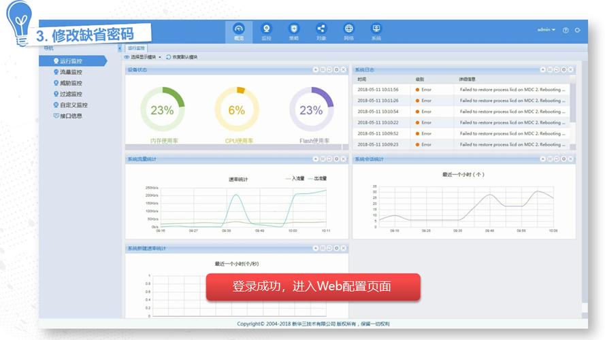
Task: Close the 系统日志 panel
Action: [x=571, y=70]
